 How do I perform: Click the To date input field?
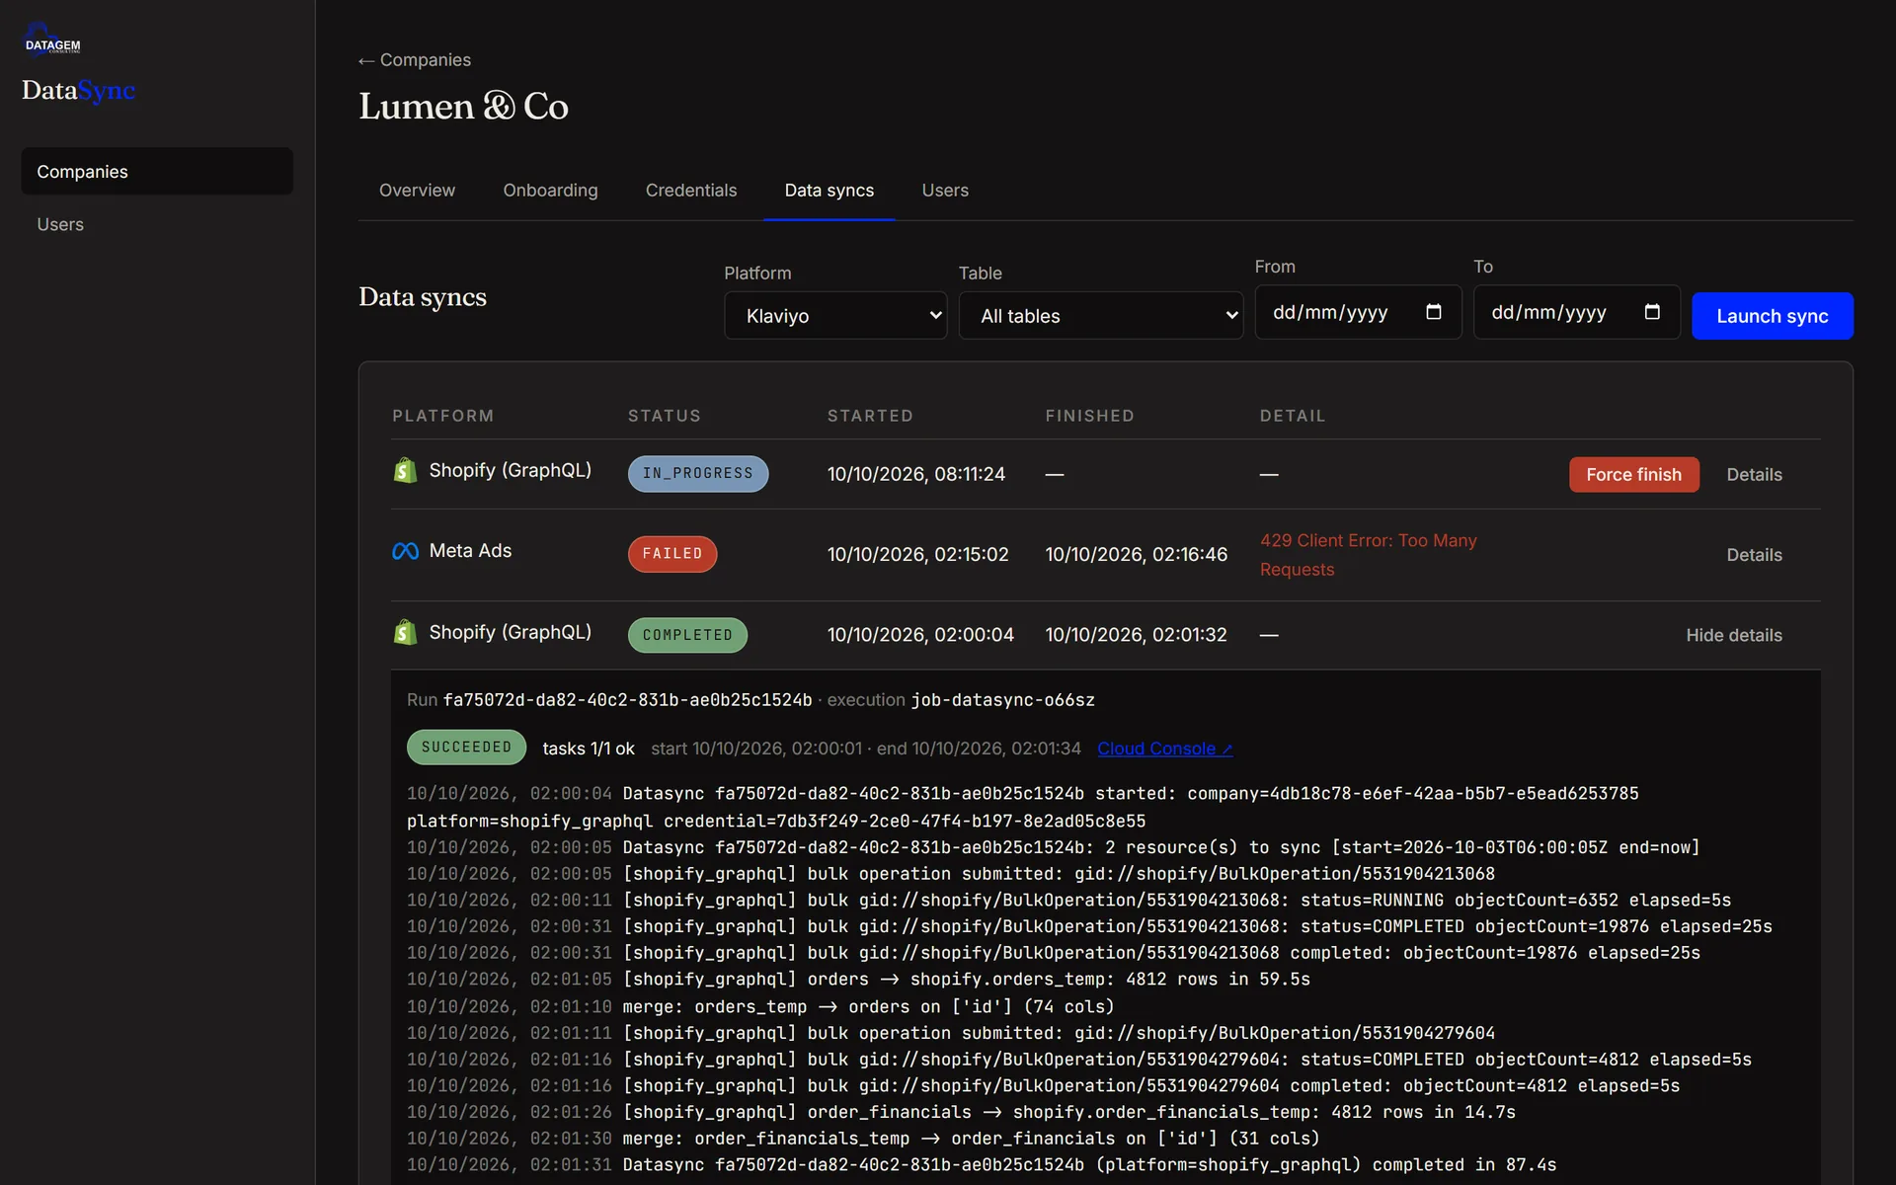(1576, 312)
